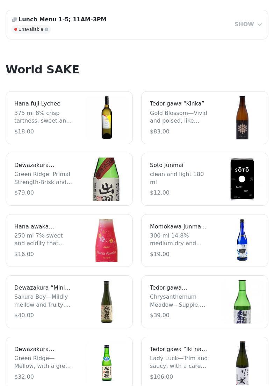Click the SHOW label for Lunch Menu

point(244,24)
